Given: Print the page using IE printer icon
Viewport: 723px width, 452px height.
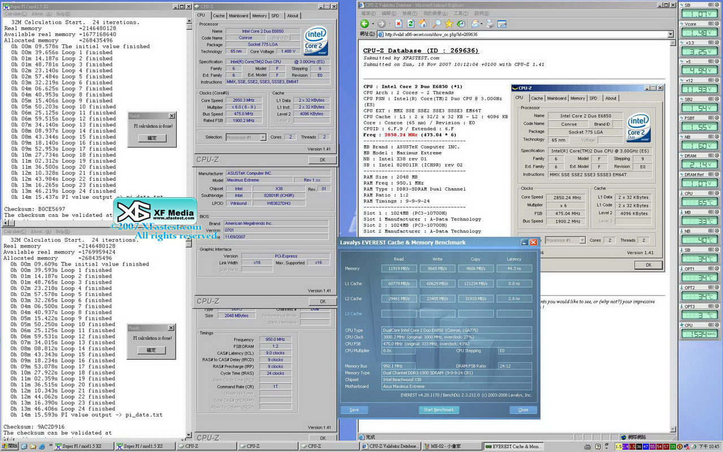Looking at the screenshot, I should [490, 24].
